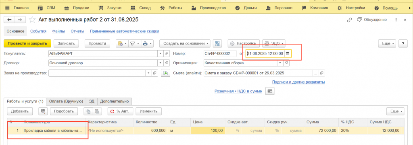Open the Закупки section
Viewport: 413px width, 145px height.
110,8
